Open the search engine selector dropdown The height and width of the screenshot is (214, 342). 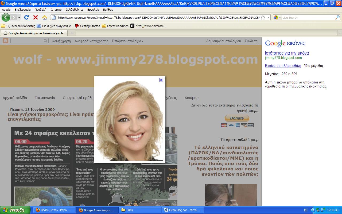280,17
